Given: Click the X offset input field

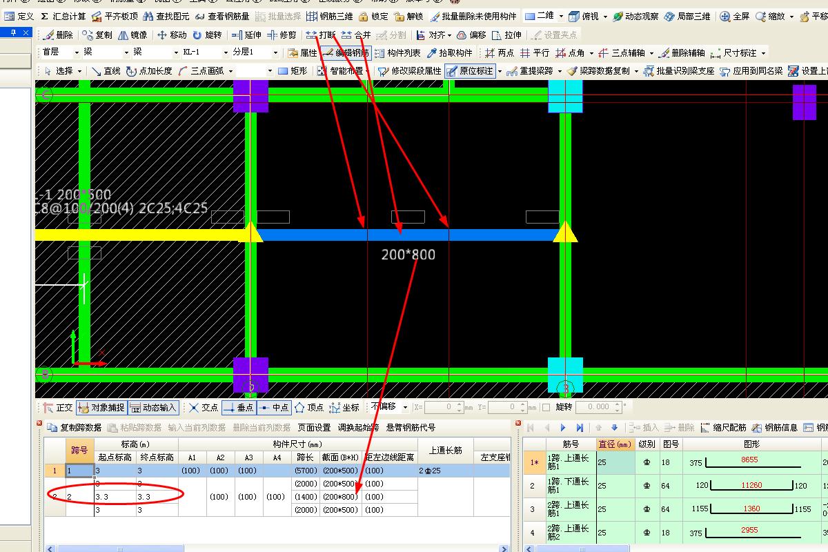Looking at the screenshot, I should (x=444, y=407).
